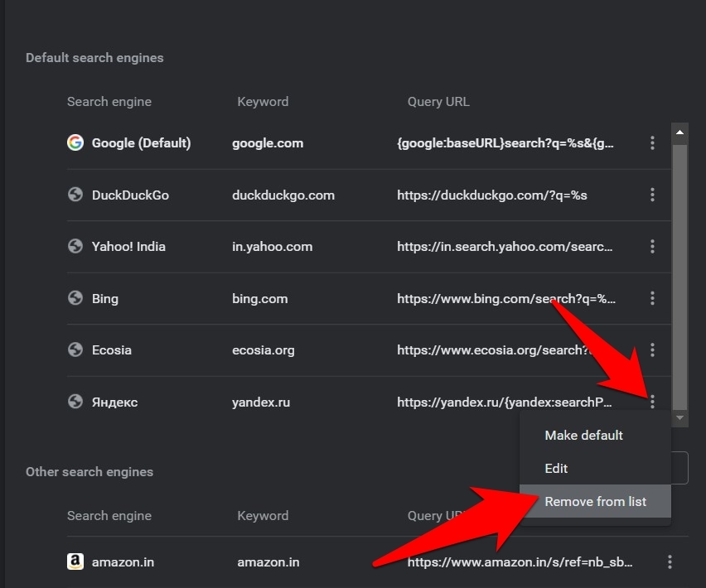Click the globe icon beside Яндекс
Viewport: 706px width, 588px height.
[75, 402]
